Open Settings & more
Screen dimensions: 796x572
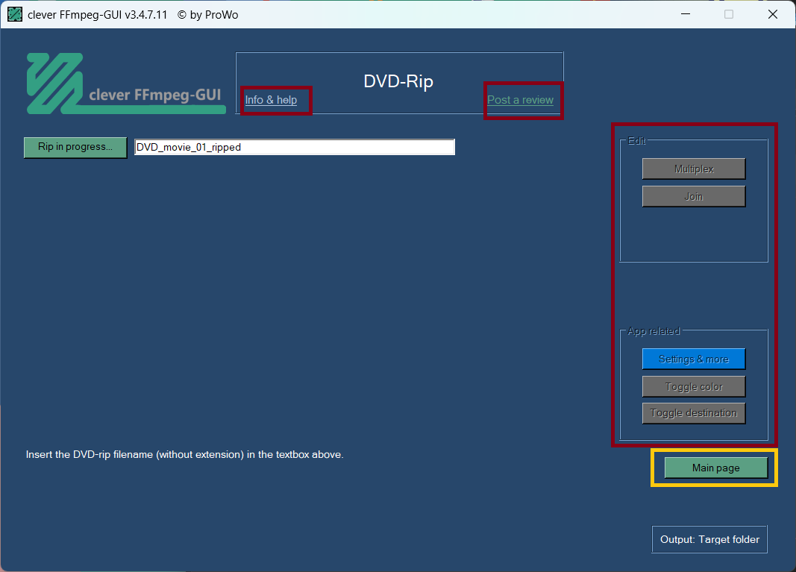pos(694,359)
